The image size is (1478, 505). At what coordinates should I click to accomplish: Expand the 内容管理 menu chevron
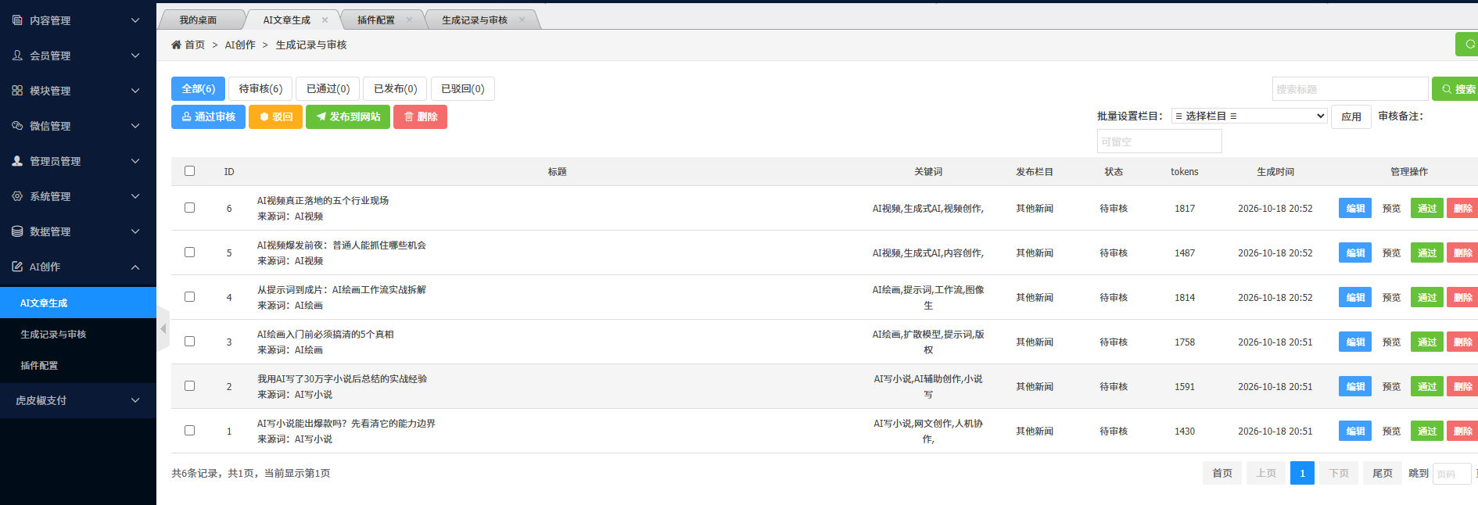tap(135, 20)
